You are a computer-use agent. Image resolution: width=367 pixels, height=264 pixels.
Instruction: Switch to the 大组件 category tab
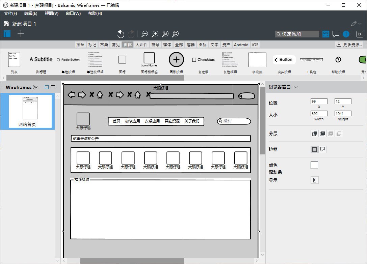(141, 45)
